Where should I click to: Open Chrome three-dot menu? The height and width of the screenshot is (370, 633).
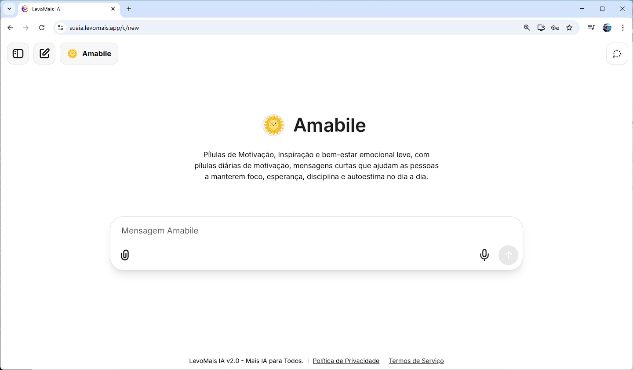(x=623, y=28)
